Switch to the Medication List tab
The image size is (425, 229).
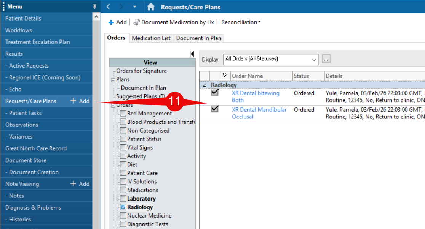(151, 38)
